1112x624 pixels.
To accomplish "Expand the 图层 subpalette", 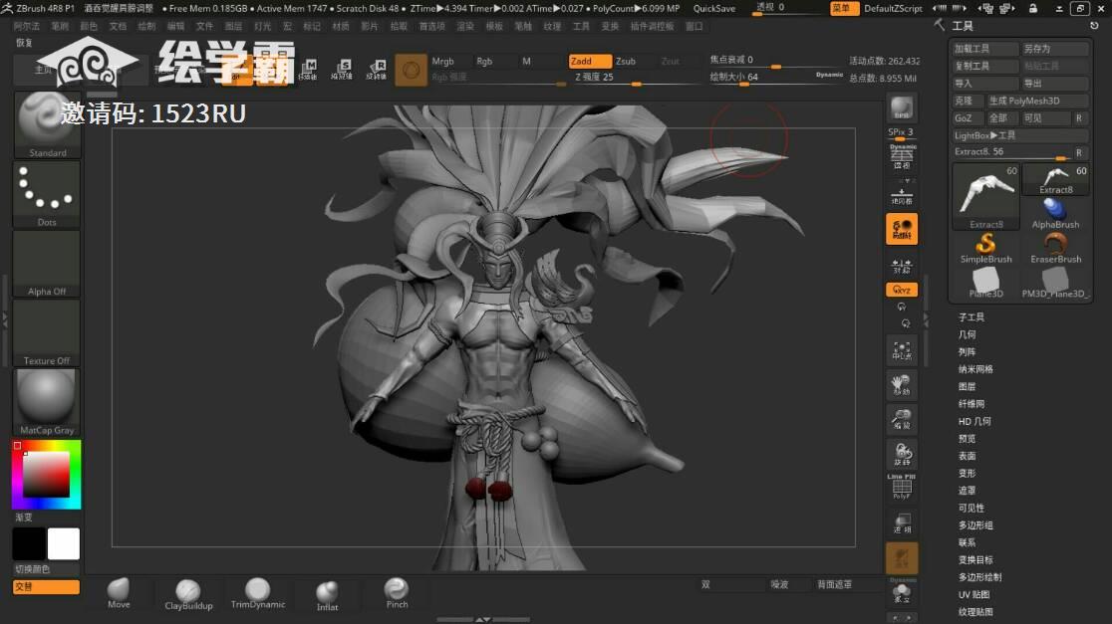I will point(967,387).
